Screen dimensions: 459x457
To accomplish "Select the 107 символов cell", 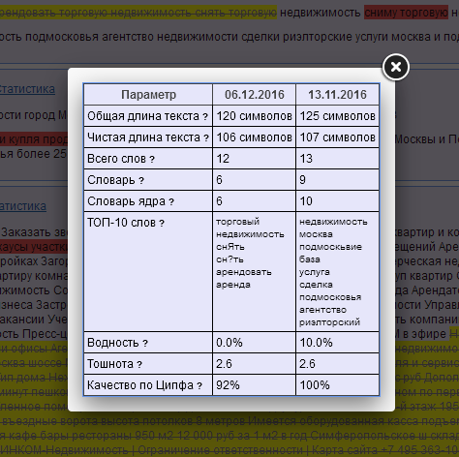I will coord(337,137).
